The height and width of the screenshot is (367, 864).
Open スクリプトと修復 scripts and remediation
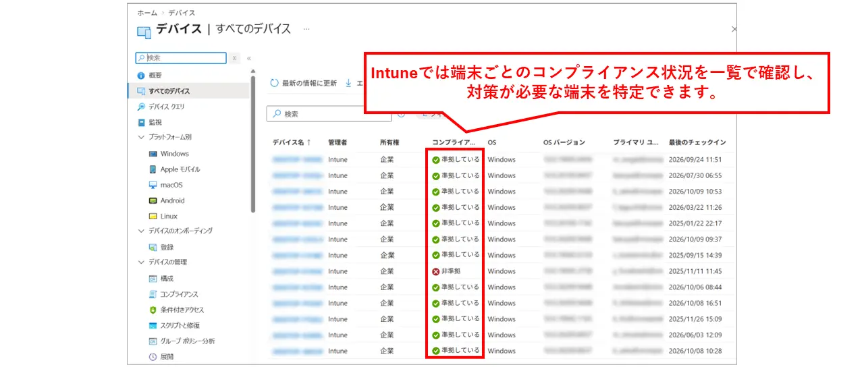(180, 325)
